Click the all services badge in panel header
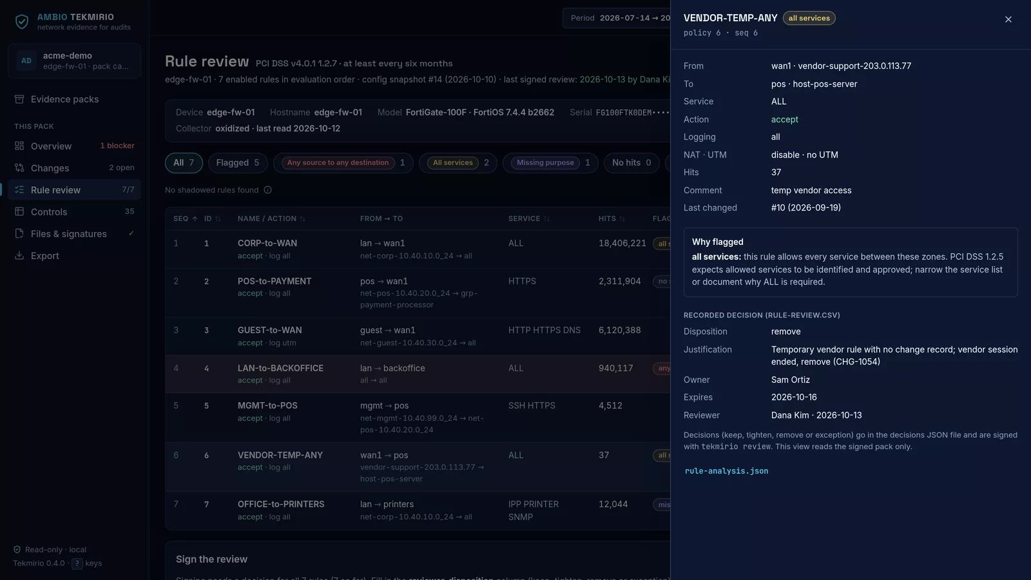The image size is (1031, 580). tap(809, 18)
